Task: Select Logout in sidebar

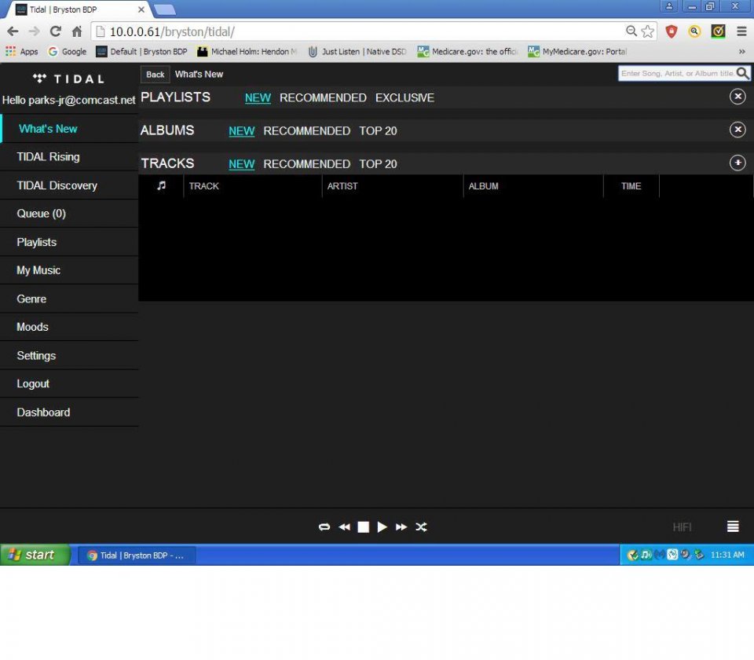Action: (x=69, y=384)
